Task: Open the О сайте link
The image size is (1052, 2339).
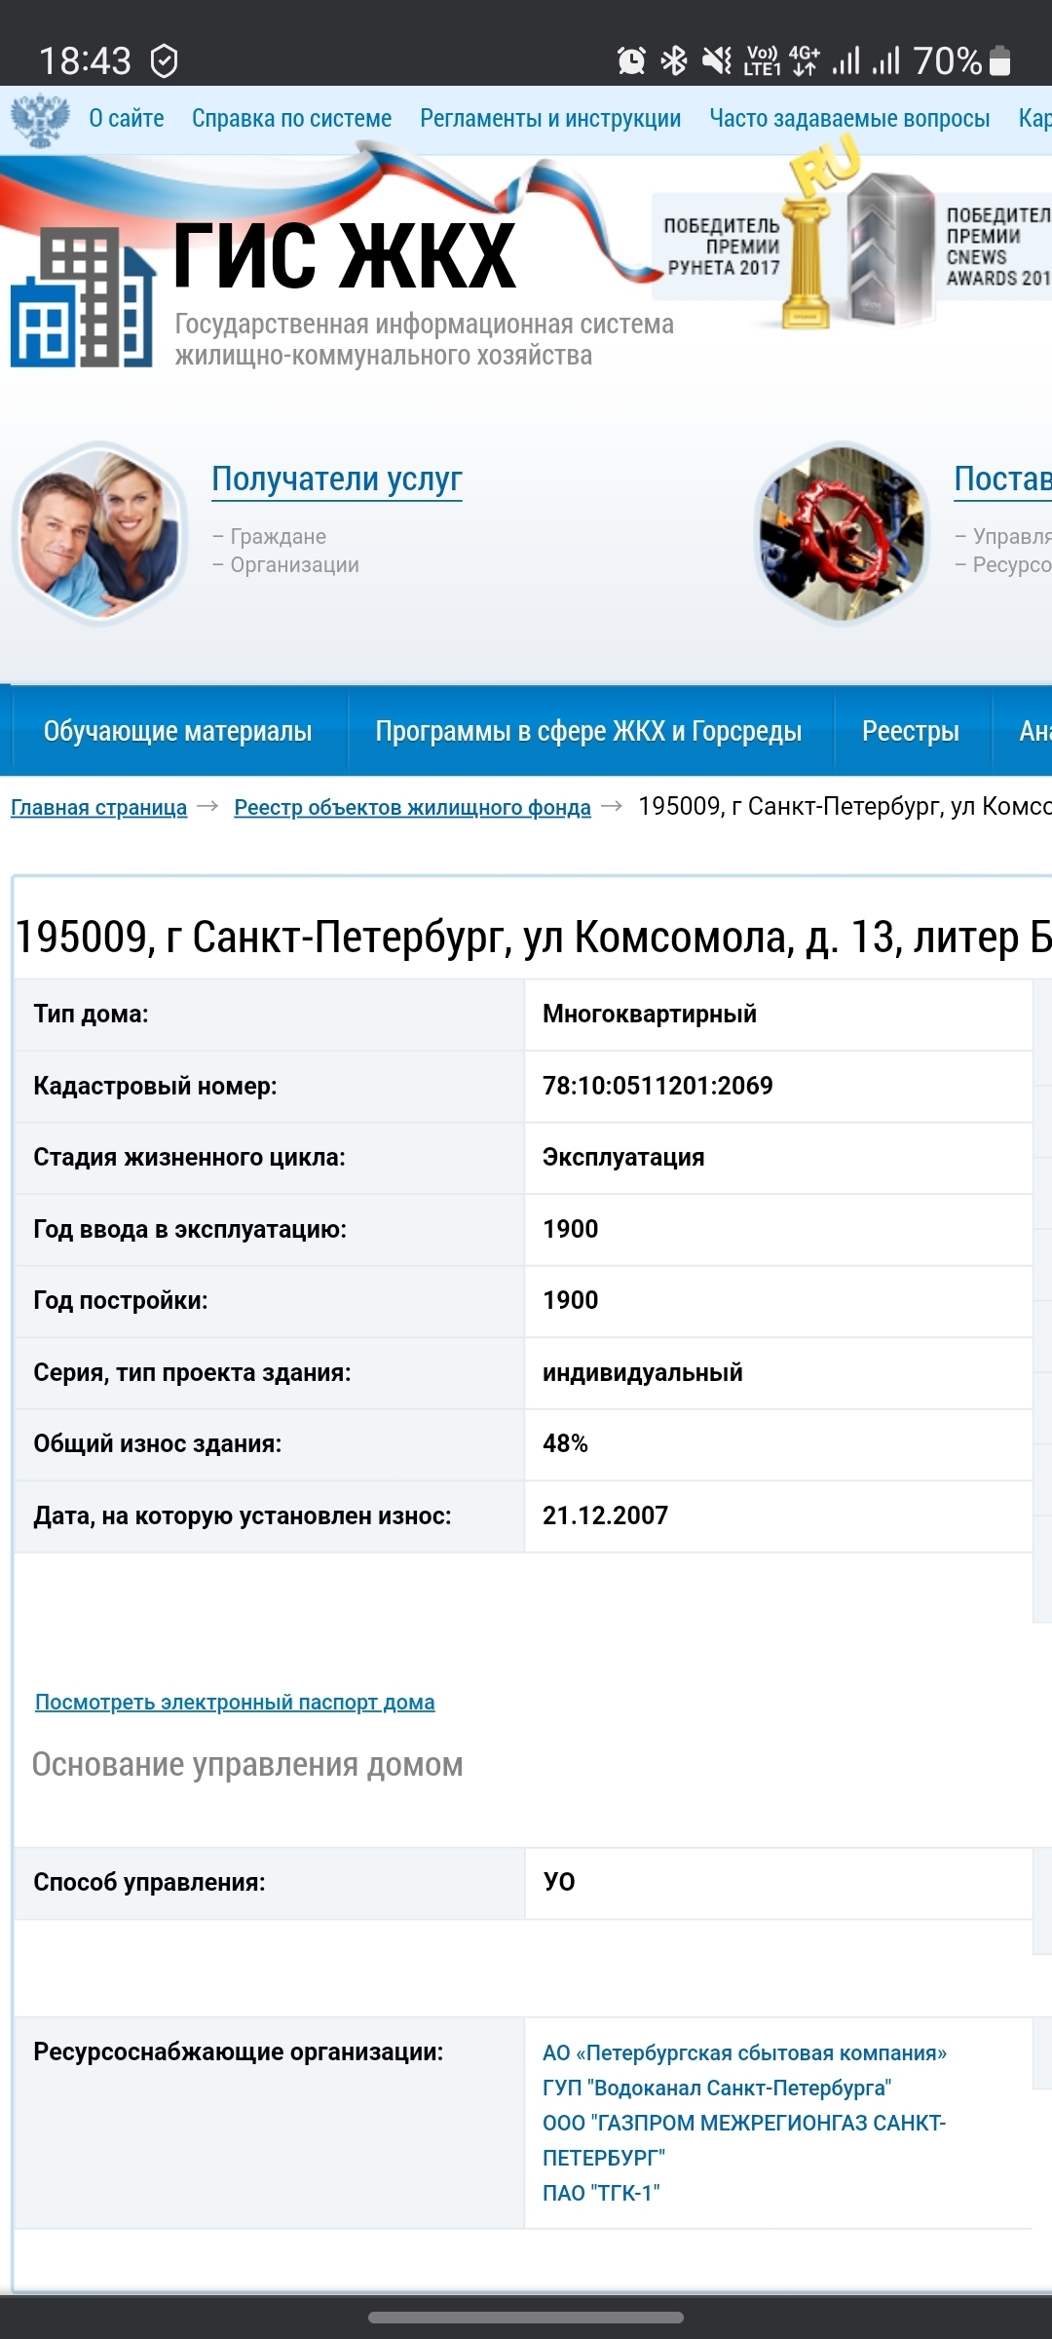Action: 127,119
